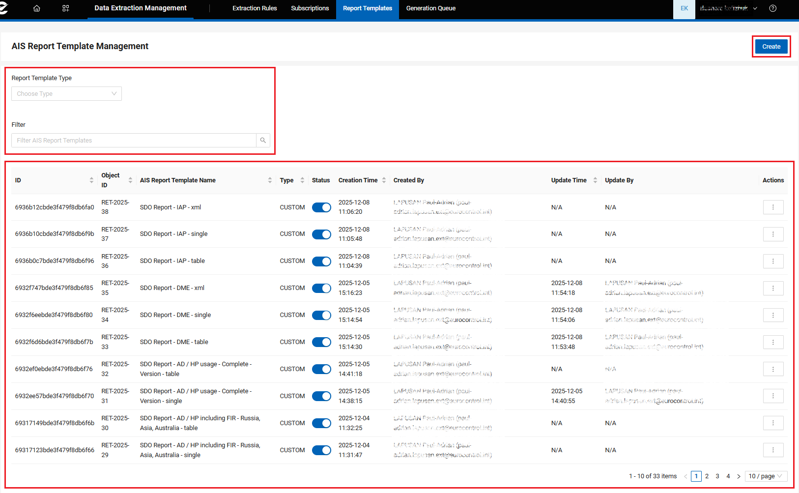
Task: Open actions menu for row RET-2025-29
Action: click(773, 450)
